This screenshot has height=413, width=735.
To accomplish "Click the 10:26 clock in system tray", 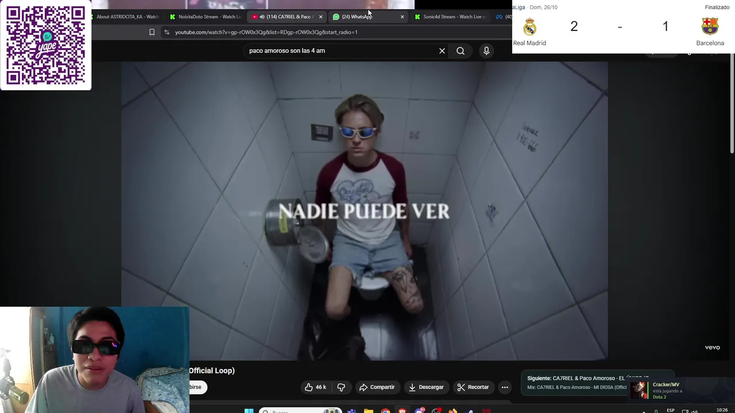I will [x=722, y=410].
